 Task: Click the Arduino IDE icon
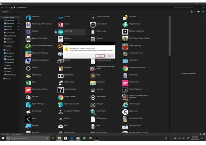[x=60, y=32]
